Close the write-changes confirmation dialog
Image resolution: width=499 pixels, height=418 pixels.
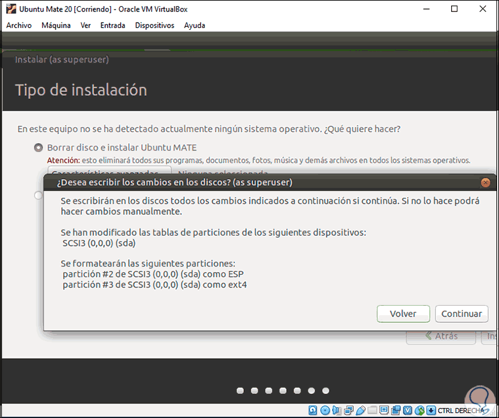click(x=485, y=182)
